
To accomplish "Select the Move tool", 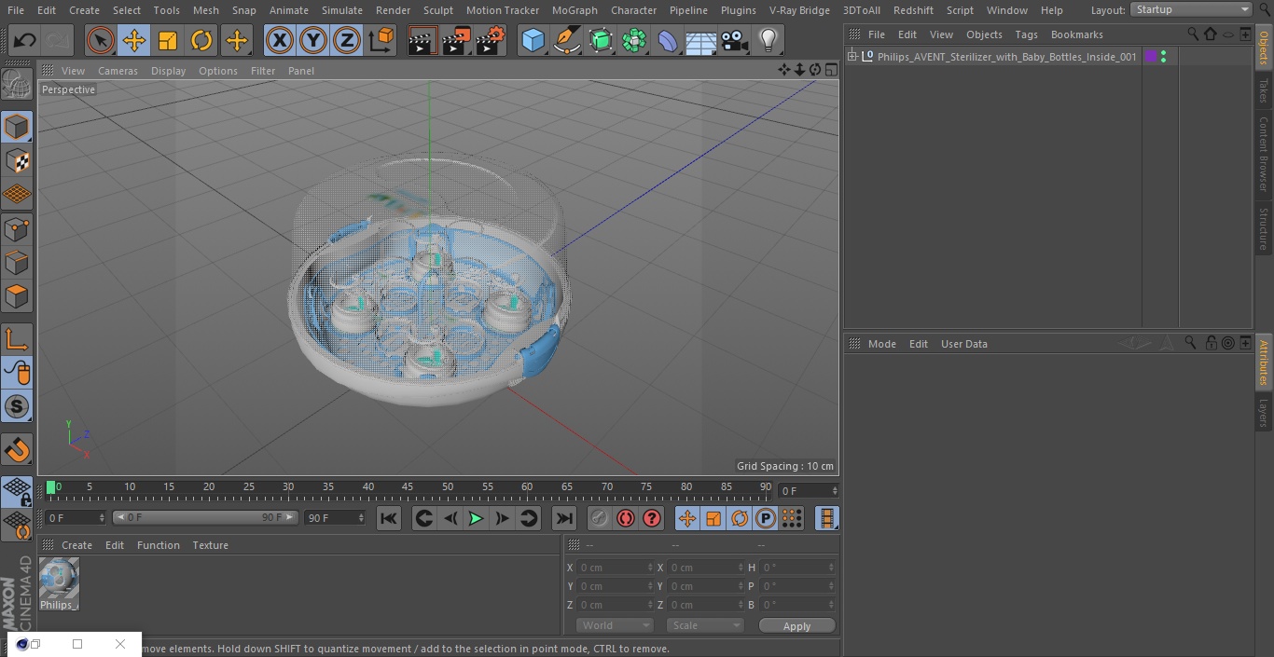I will click(134, 40).
